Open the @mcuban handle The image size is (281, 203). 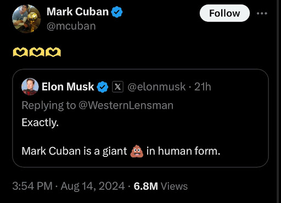click(x=71, y=26)
